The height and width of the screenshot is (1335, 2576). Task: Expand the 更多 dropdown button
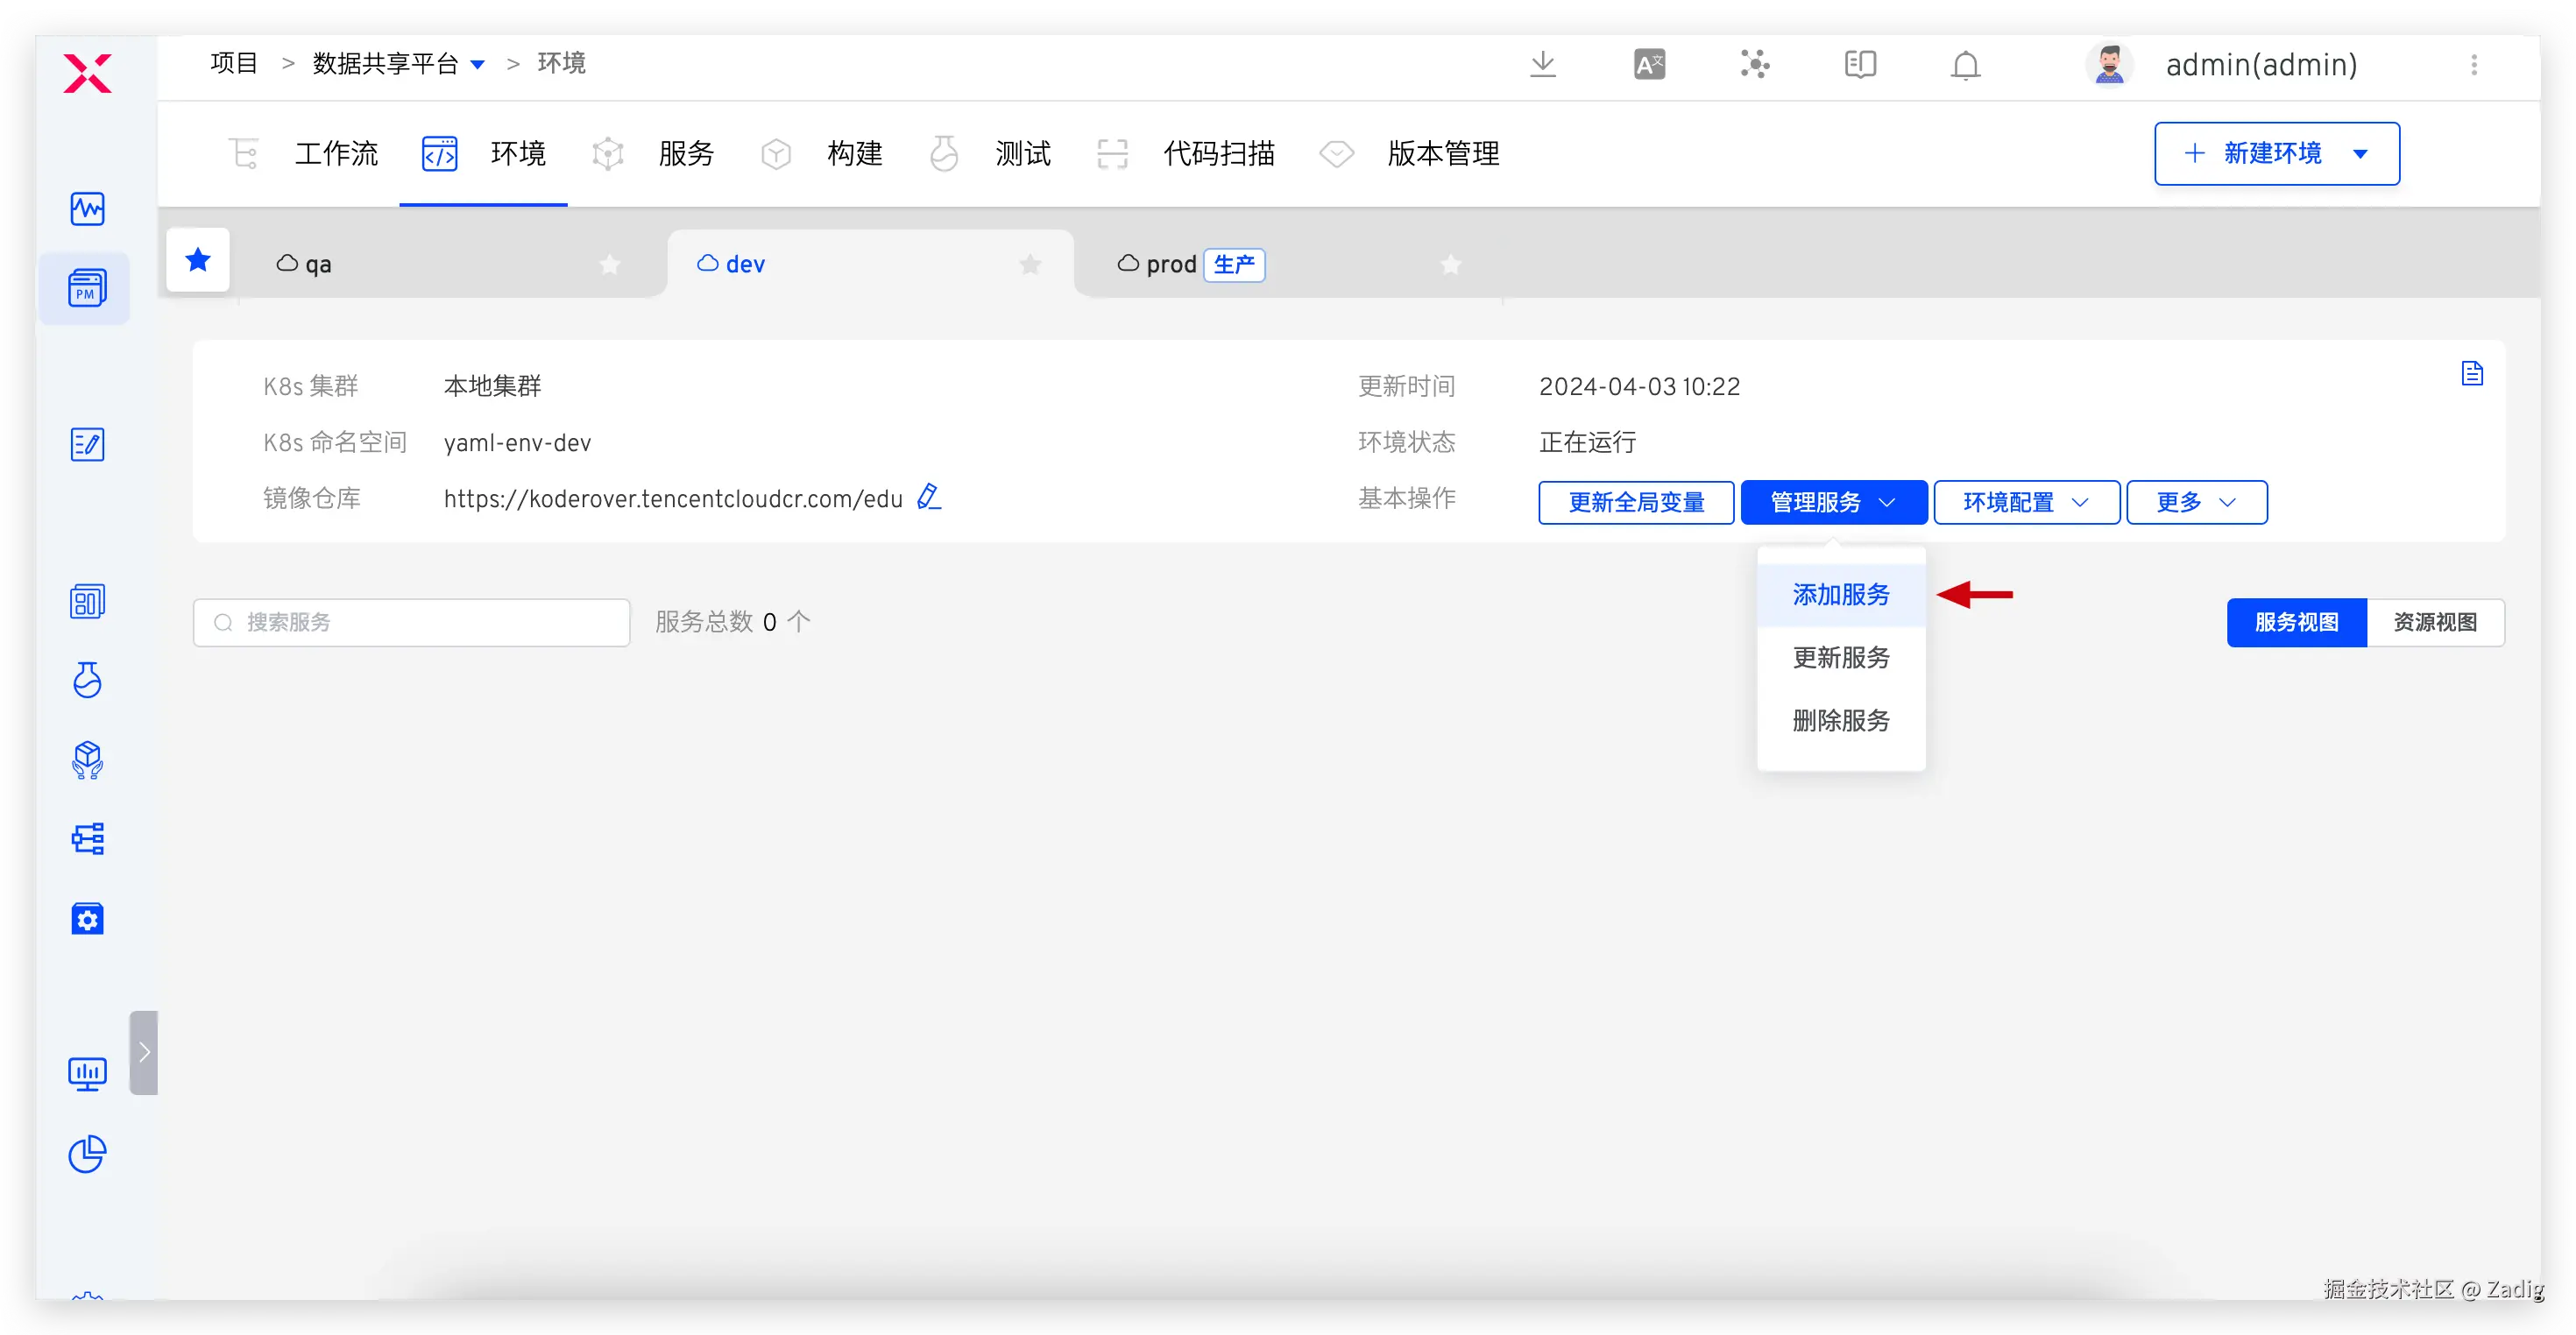[2196, 502]
